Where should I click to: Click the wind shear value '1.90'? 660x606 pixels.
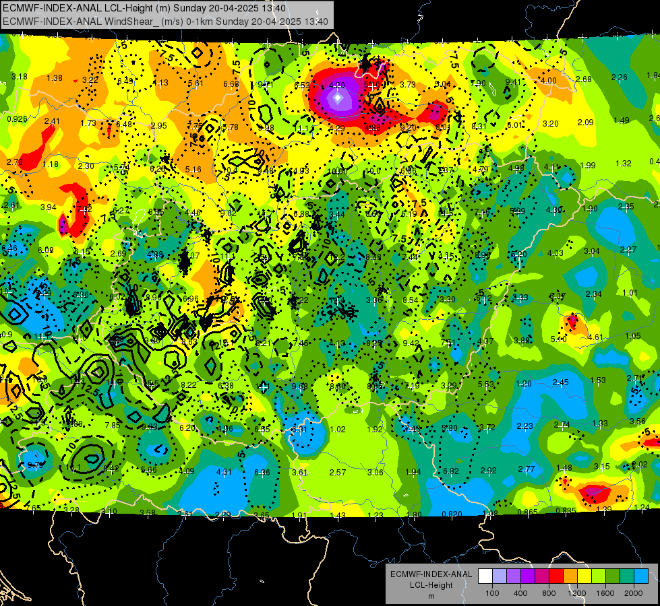point(590,209)
